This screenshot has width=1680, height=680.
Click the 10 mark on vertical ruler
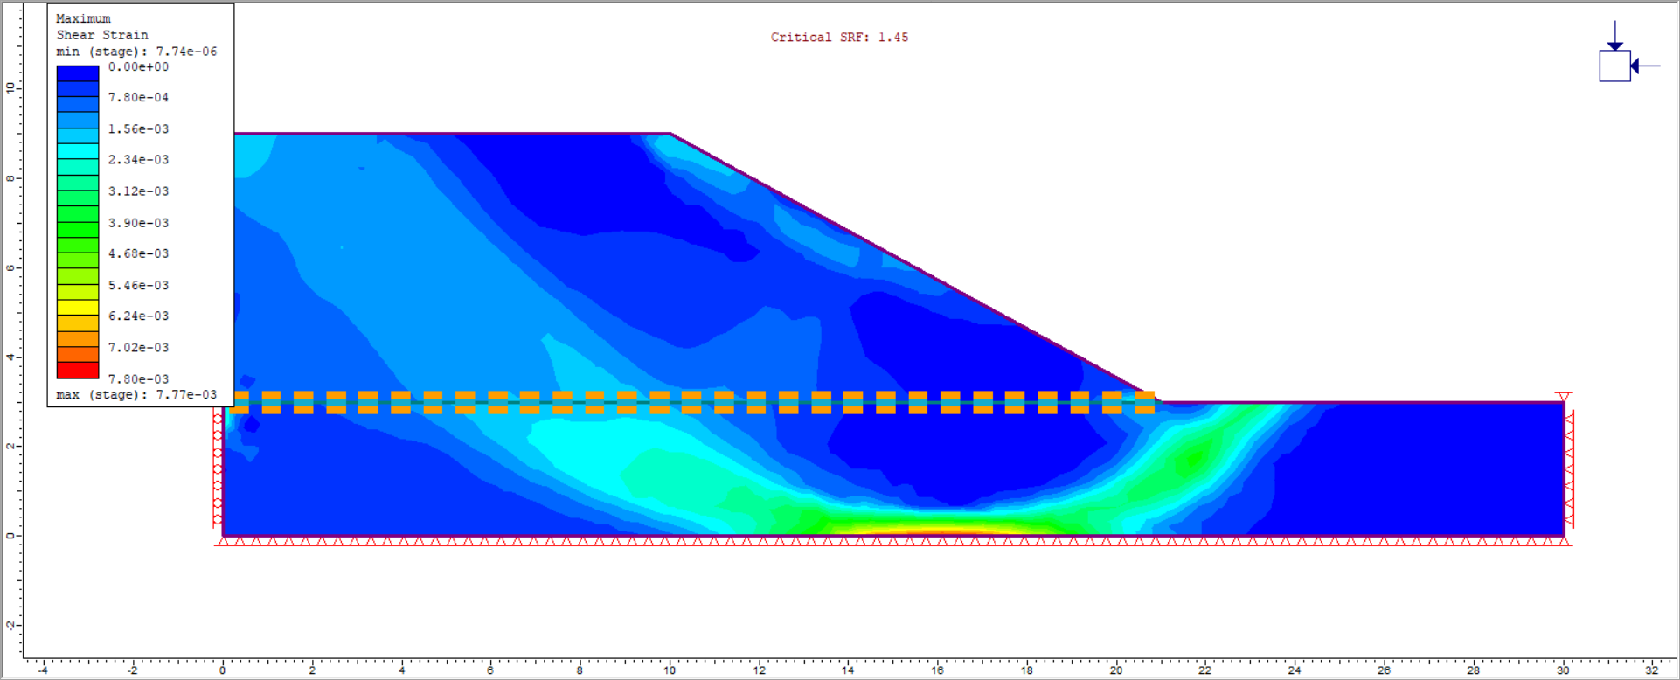coord(10,87)
